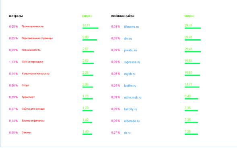Click index value 2.62 for СМИ и периодика
The image size is (237, 148).
tap(85, 61)
